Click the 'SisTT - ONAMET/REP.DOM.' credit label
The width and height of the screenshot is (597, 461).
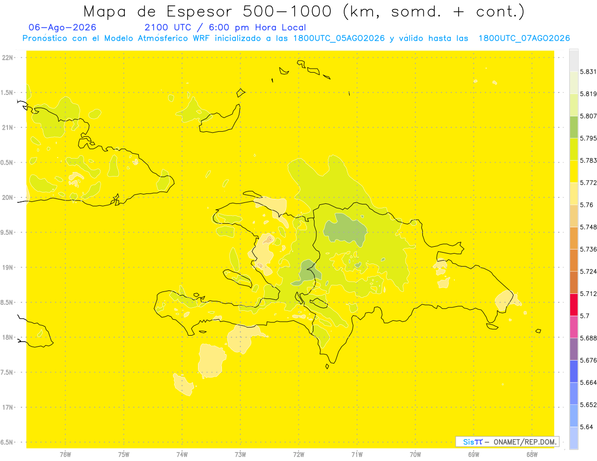(x=507, y=442)
